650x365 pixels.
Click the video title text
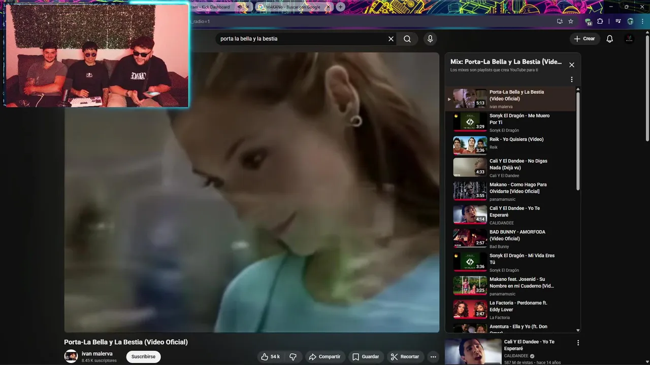click(x=126, y=342)
